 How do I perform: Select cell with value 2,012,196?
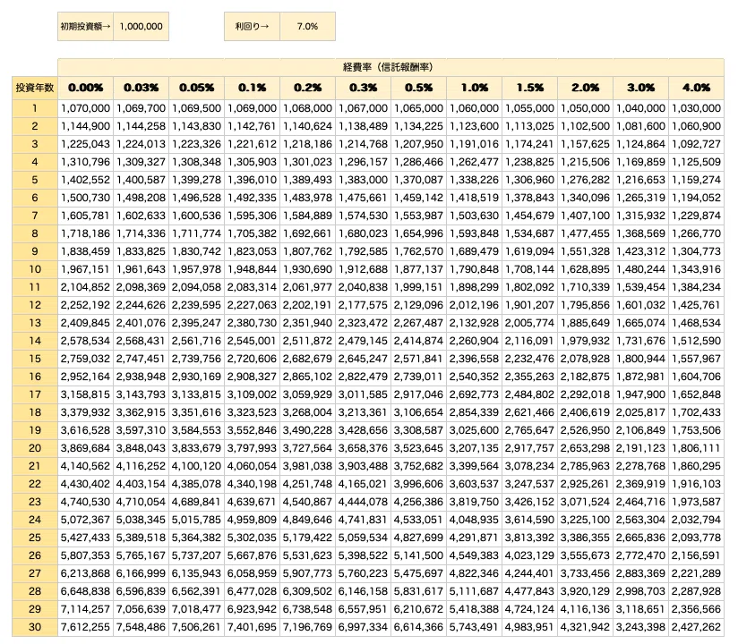(474, 305)
